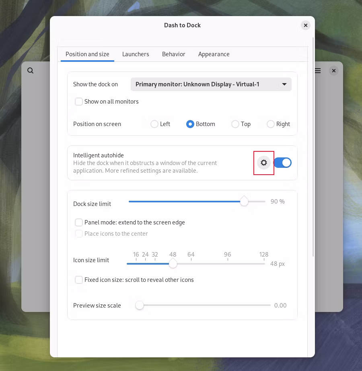Enable Show on all monitors checkbox
Screen dimensions: 362x371
click(x=79, y=102)
